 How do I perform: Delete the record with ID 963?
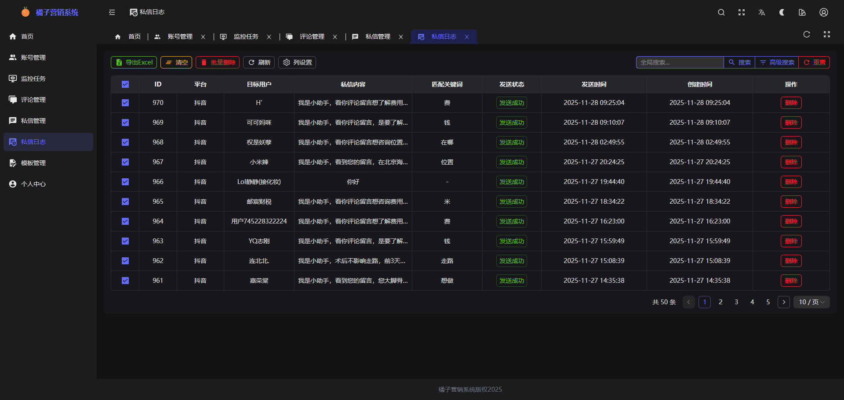click(791, 241)
